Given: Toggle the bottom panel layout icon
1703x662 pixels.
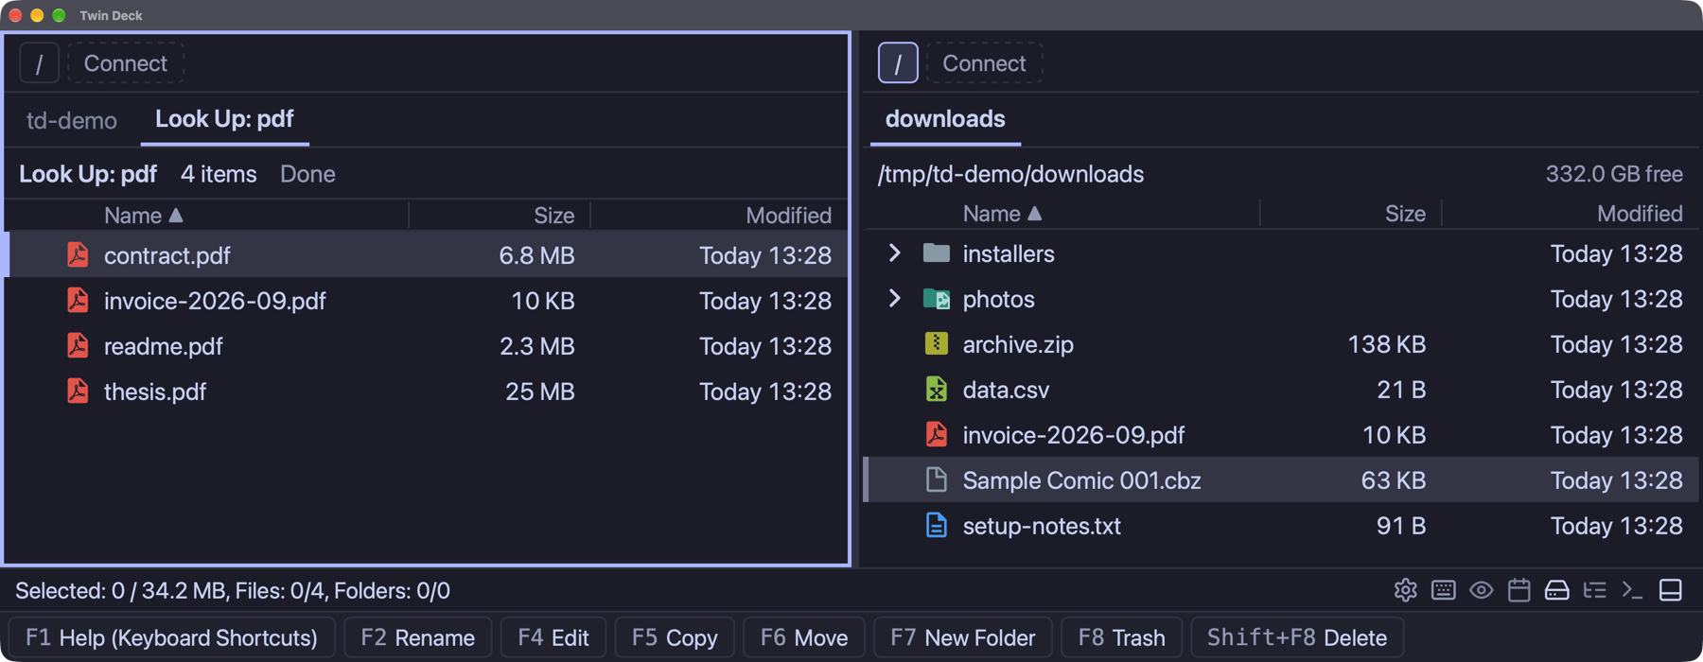Looking at the screenshot, I should click(x=1670, y=590).
